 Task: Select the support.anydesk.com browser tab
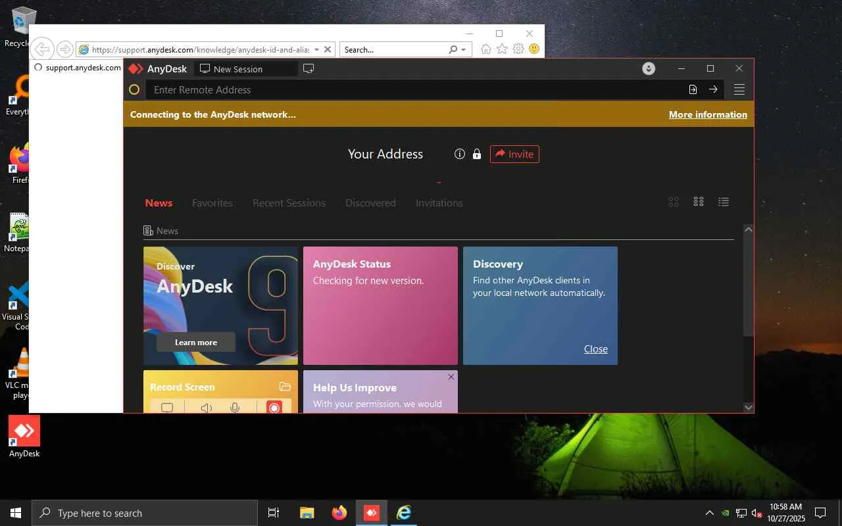[x=77, y=67]
